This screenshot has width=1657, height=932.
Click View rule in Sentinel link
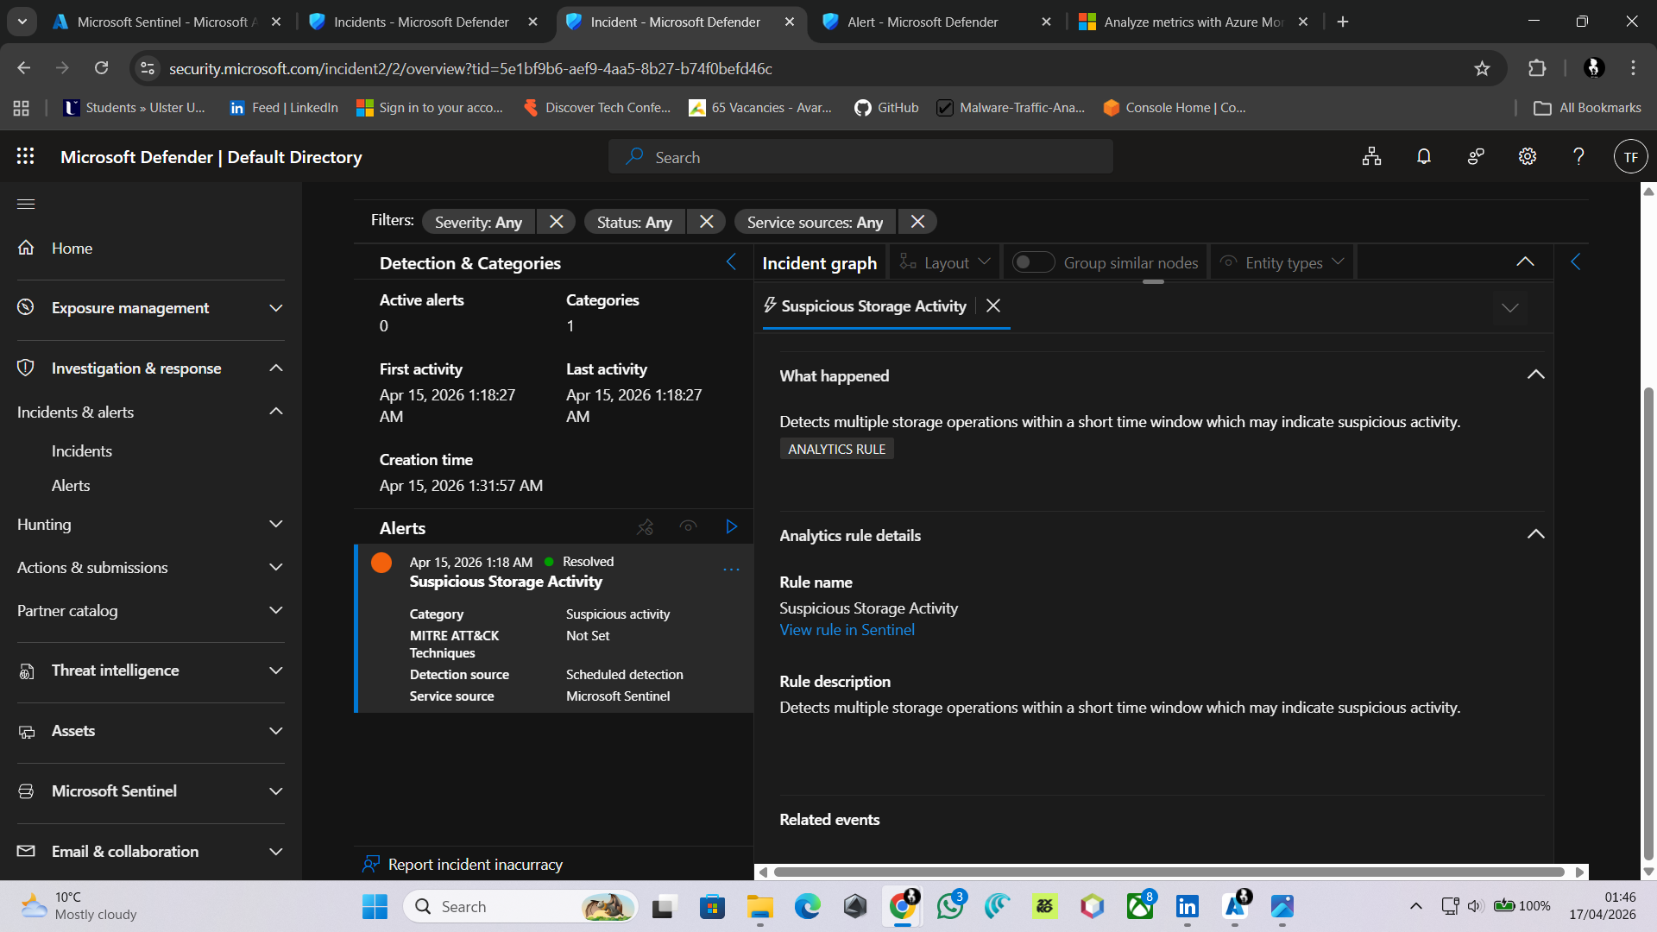click(847, 630)
